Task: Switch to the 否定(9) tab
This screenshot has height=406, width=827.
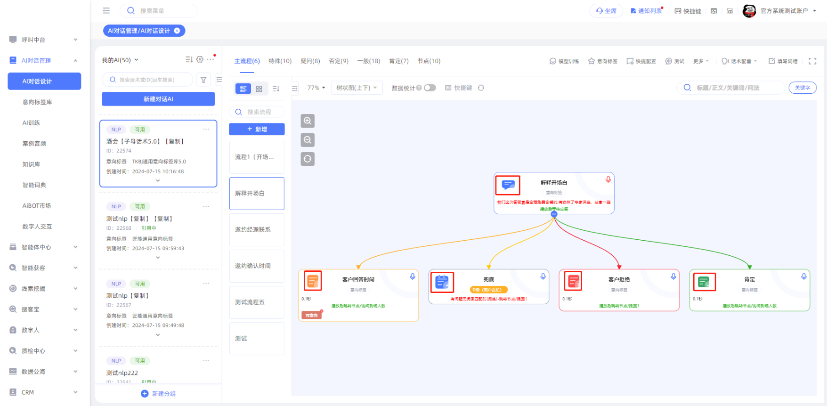Action: pos(338,61)
